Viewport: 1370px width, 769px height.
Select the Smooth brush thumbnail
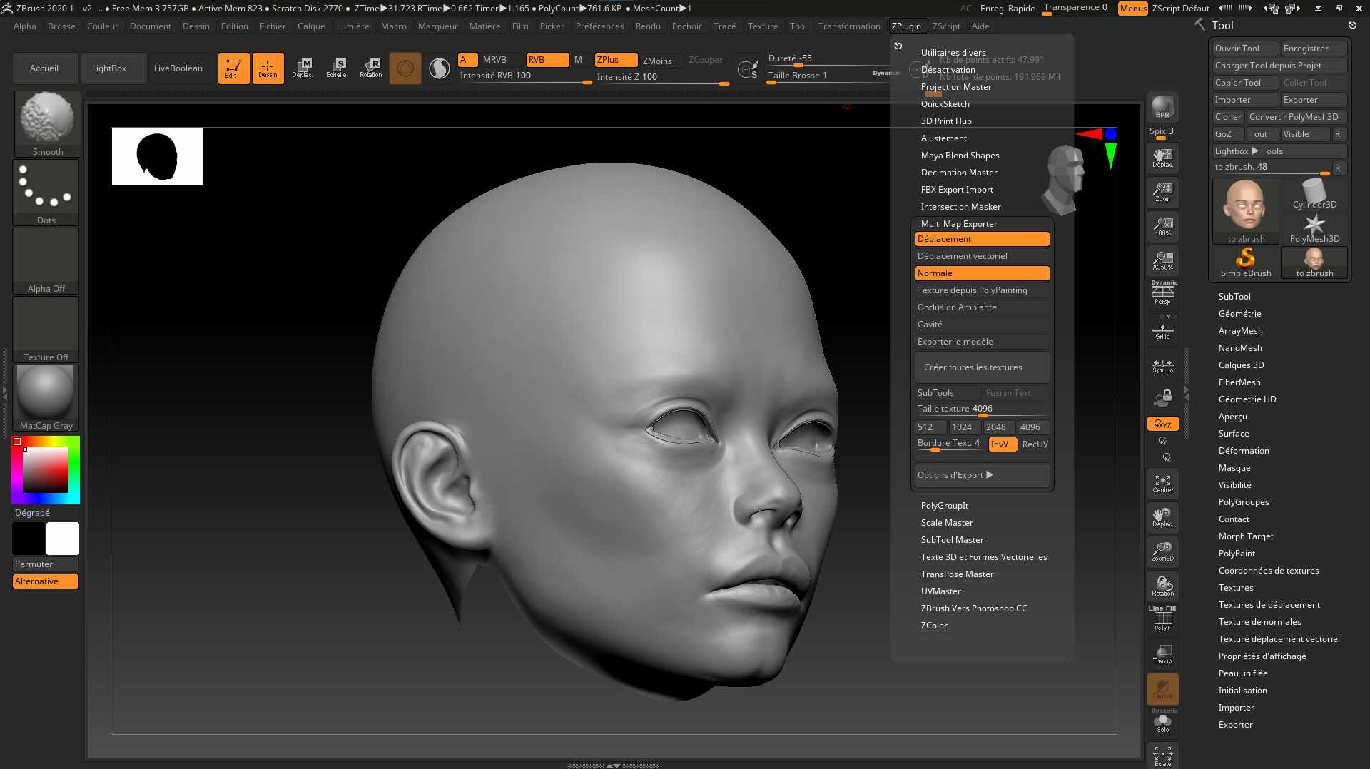coord(47,123)
